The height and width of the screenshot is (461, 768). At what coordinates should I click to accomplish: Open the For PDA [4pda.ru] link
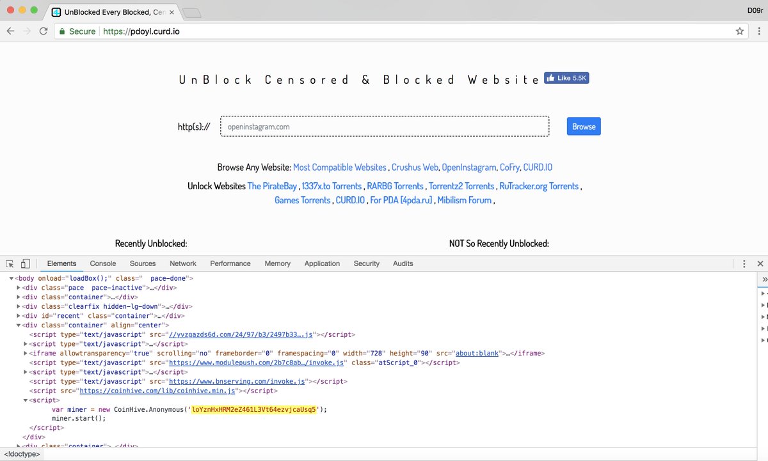click(x=402, y=201)
